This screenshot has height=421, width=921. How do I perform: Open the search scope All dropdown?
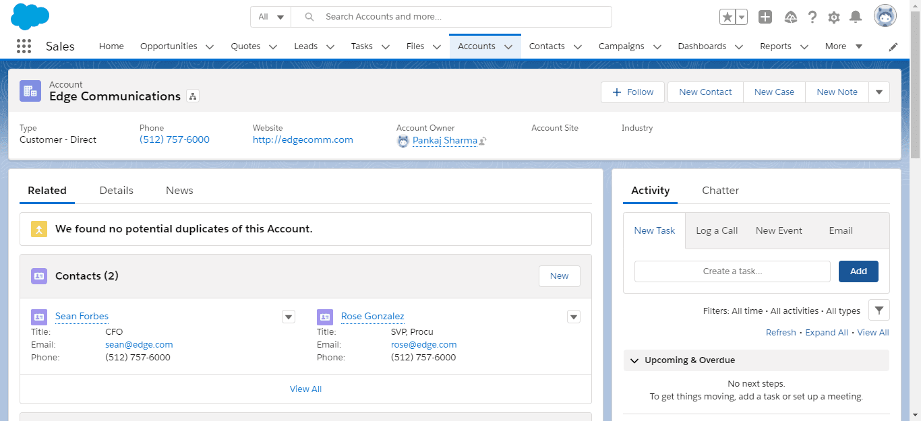pyautogui.click(x=271, y=17)
